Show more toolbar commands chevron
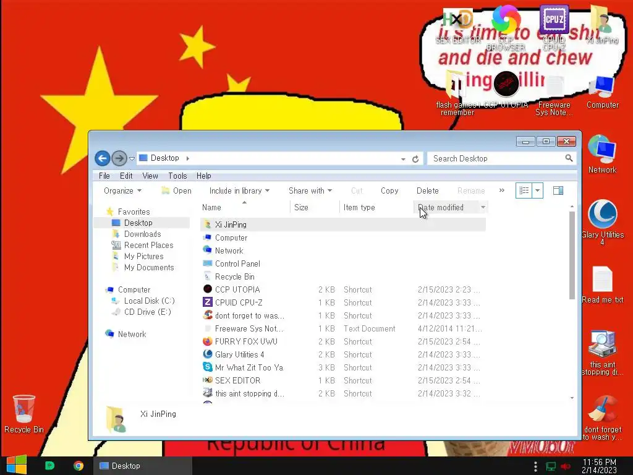The width and height of the screenshot is (633, 475). (x=502, y=190)
